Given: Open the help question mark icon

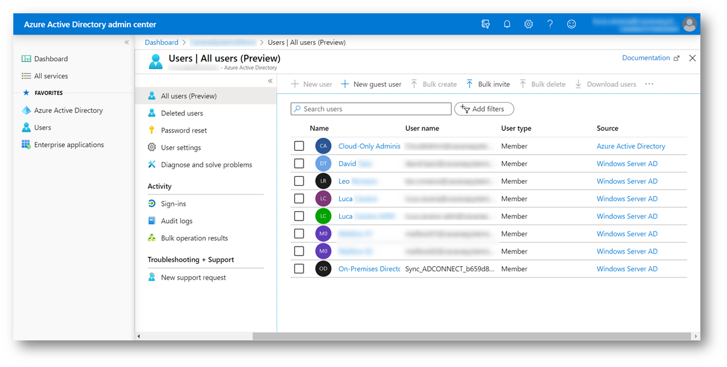Looking at the screenshot, I should click(x=550, y=24).
